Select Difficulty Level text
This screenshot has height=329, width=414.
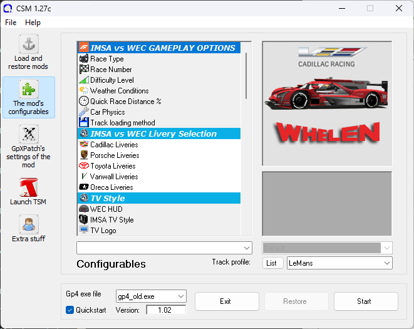(x=112, y=80)
